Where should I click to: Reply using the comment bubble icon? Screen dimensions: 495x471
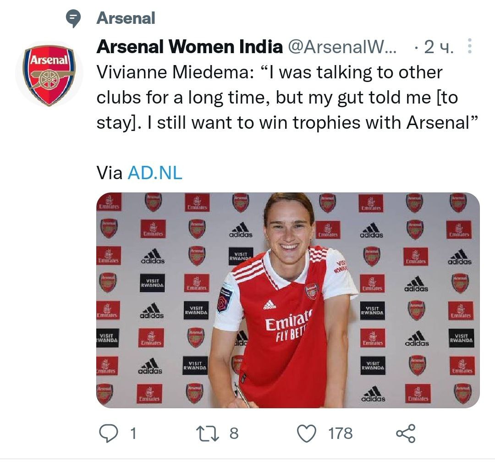point(109,433)
